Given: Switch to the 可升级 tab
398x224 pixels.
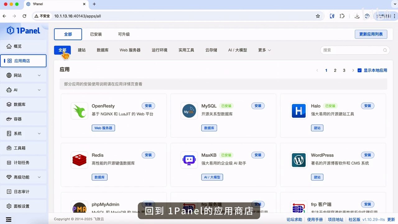Looking at the screenshot, I should [124, 34].
